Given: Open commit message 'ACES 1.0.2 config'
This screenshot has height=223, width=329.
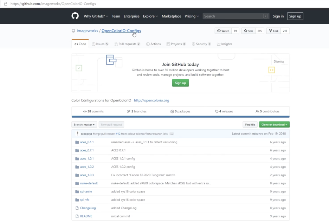Looking at the screenshot, I should point(123,167).
